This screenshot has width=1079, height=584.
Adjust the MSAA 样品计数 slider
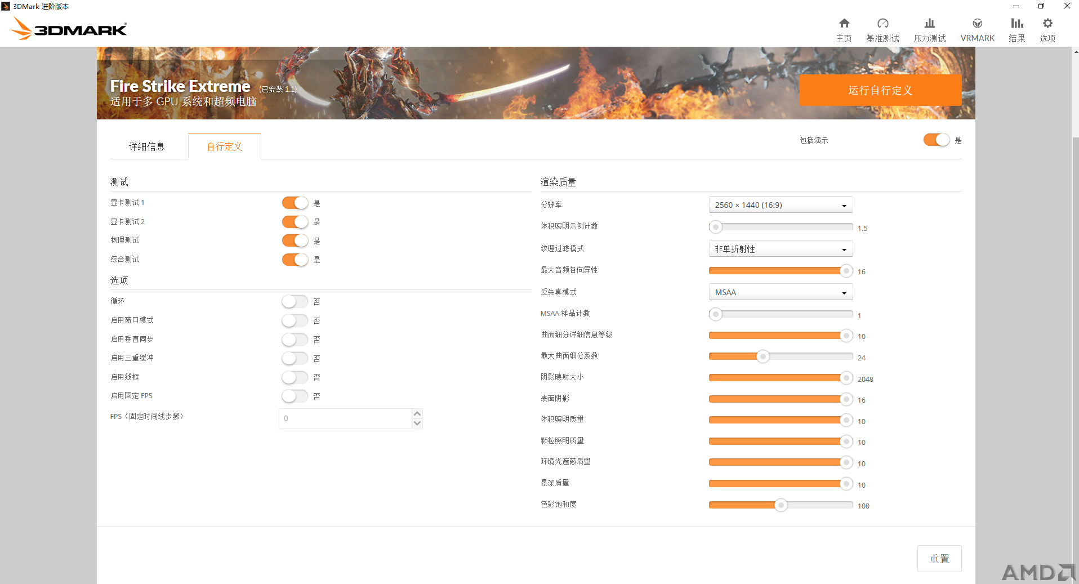click(x=781, y=314)
